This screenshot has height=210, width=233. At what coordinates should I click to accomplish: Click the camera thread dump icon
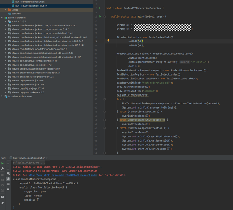pos(2,180)
